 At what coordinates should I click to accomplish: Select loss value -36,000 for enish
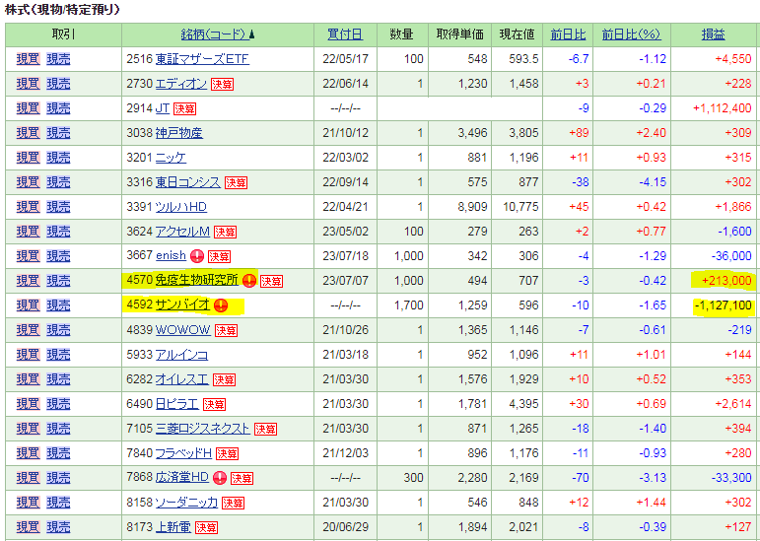coord(731,256)
